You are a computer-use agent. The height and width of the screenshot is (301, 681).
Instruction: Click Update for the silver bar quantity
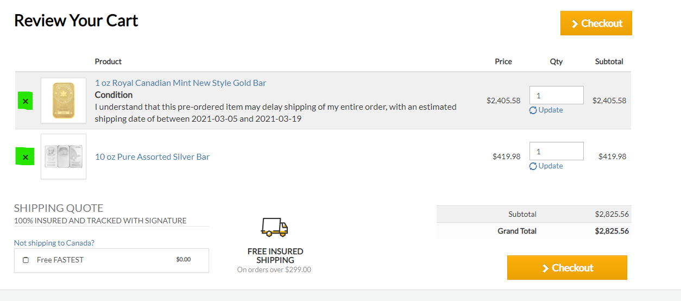click(x=551, y=166)
